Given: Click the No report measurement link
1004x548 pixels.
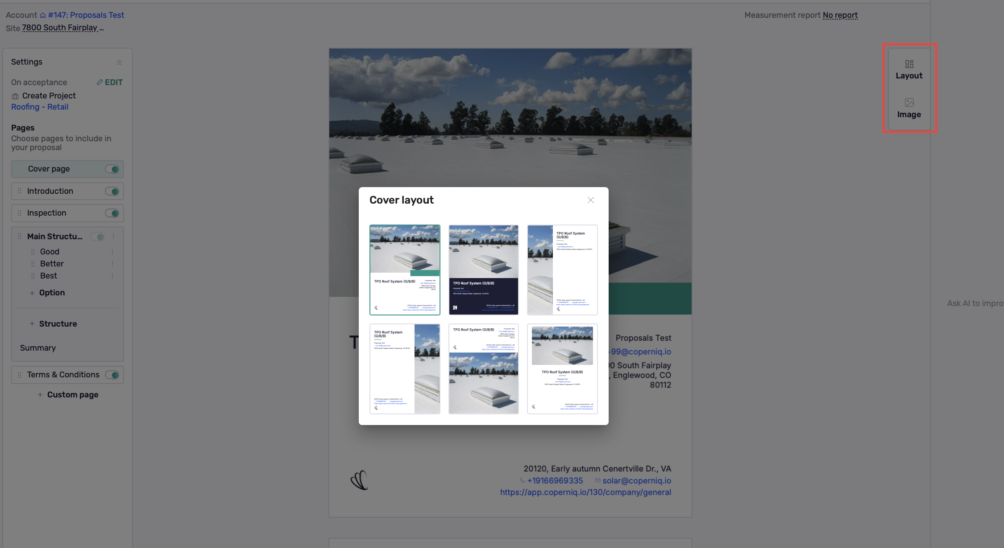Looking at the screenshot, I should coord(840,15).
